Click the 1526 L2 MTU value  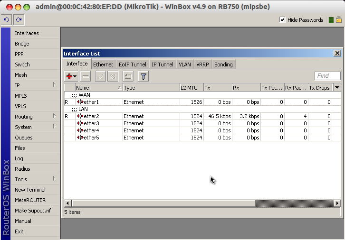tap(196, 102)
